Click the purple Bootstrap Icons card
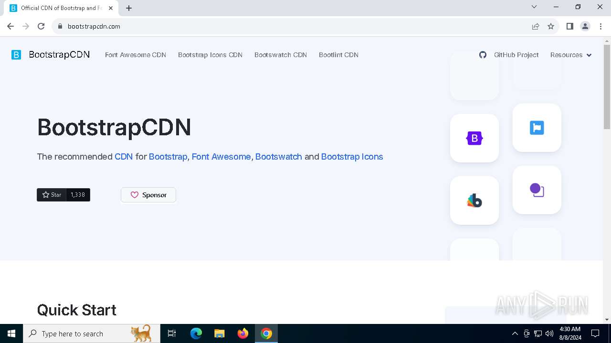This screenshot has height=343, width=611. tap(537, 190)
